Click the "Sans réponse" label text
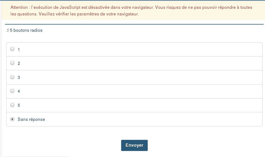This screenshot has height=157, width=265. tap(31, 119)
